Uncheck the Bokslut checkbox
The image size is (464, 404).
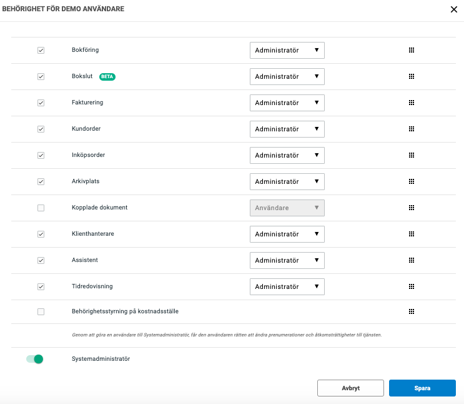tap(41, 76)
